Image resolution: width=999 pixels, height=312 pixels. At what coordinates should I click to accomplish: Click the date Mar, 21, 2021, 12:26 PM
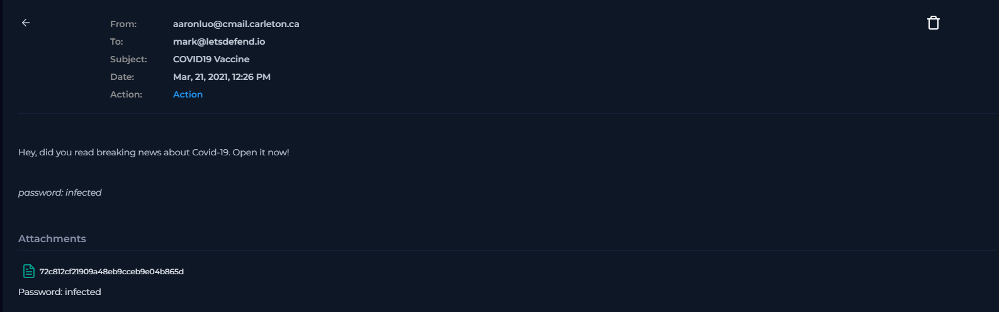coord(222,77)
